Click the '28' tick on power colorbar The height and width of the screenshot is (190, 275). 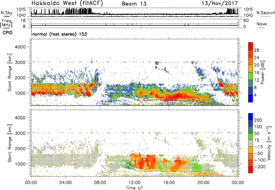[256, 50]
